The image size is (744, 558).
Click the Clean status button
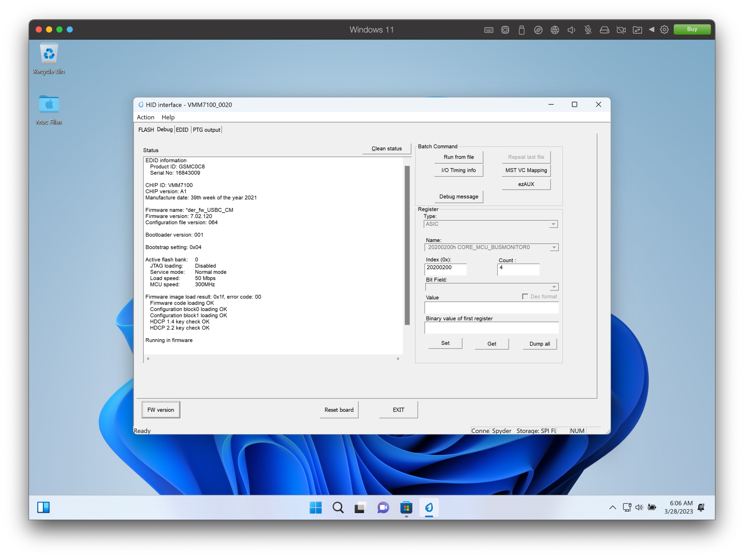point(387,148)
